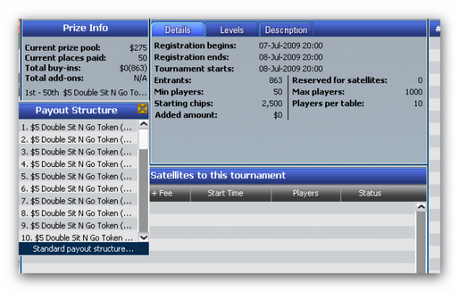Click the Tournament starts date value
The width and height of the screenshot is (459, 292).
pyautogui.click(x=290, y=69)
